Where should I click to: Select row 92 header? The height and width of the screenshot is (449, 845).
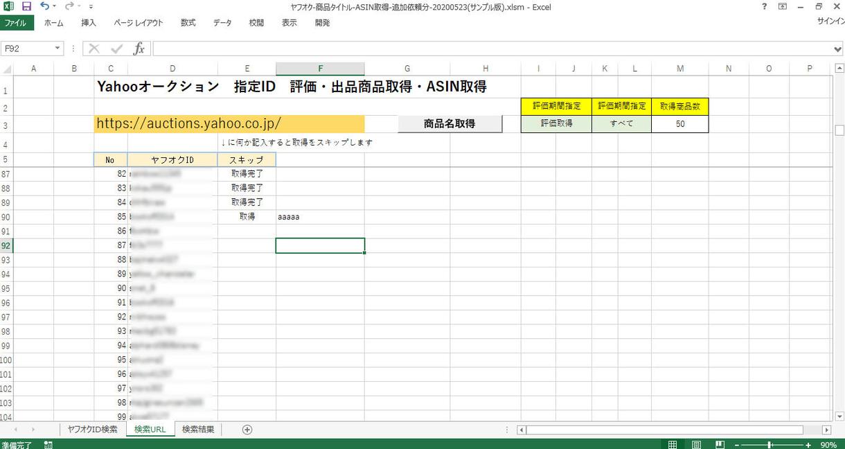coord(6,245)
